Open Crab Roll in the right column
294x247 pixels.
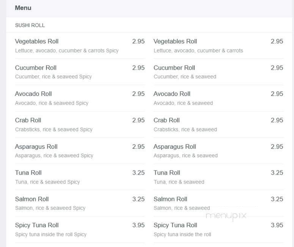(167, 120)
